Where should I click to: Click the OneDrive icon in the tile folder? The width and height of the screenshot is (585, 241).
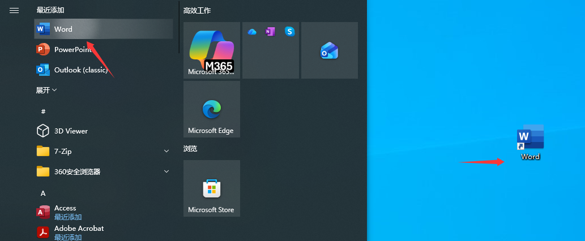[x=252, y=32]
